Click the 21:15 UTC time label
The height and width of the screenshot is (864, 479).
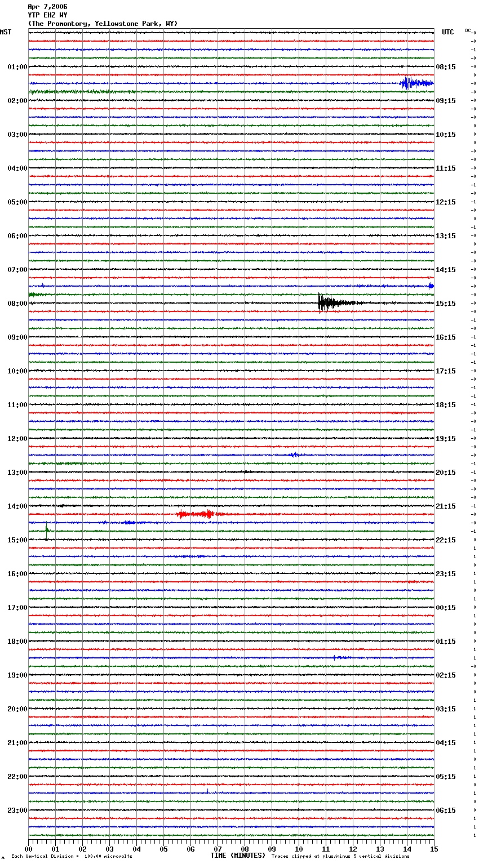[446, 506]
